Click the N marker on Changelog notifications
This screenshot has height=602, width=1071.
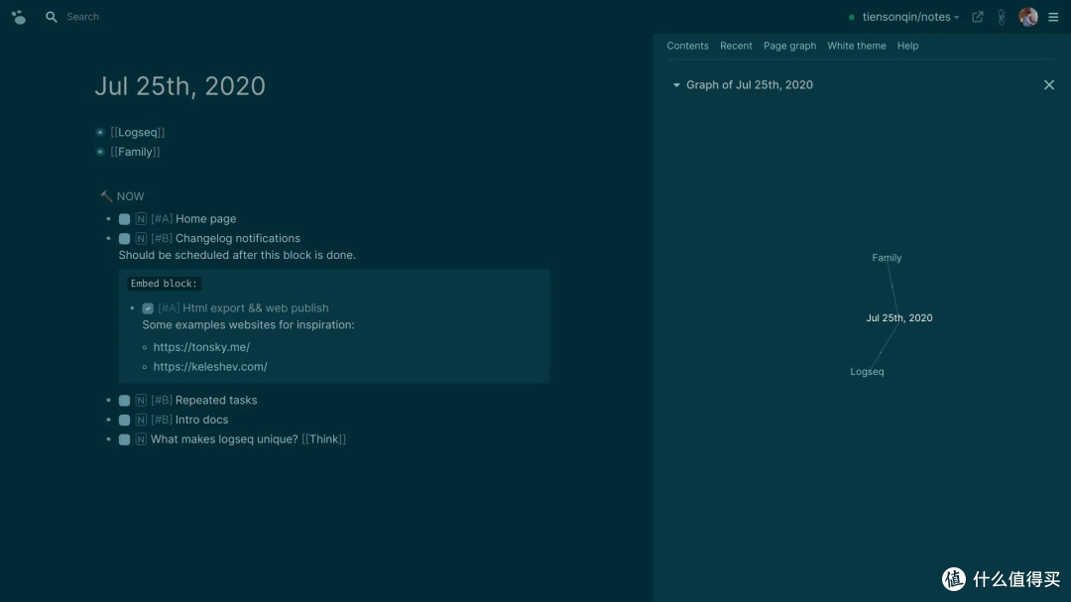tap(141, 238)
